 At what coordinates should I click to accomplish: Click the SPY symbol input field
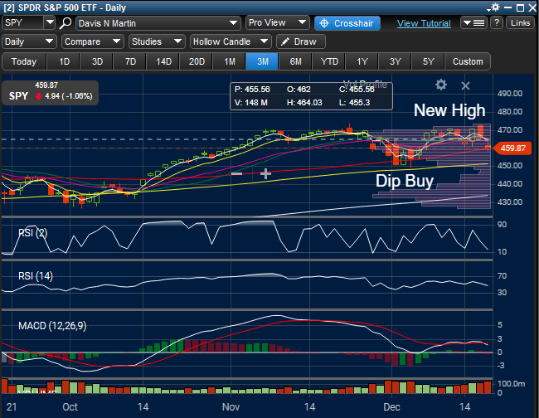pyautogui.click(x=23, y=22)
